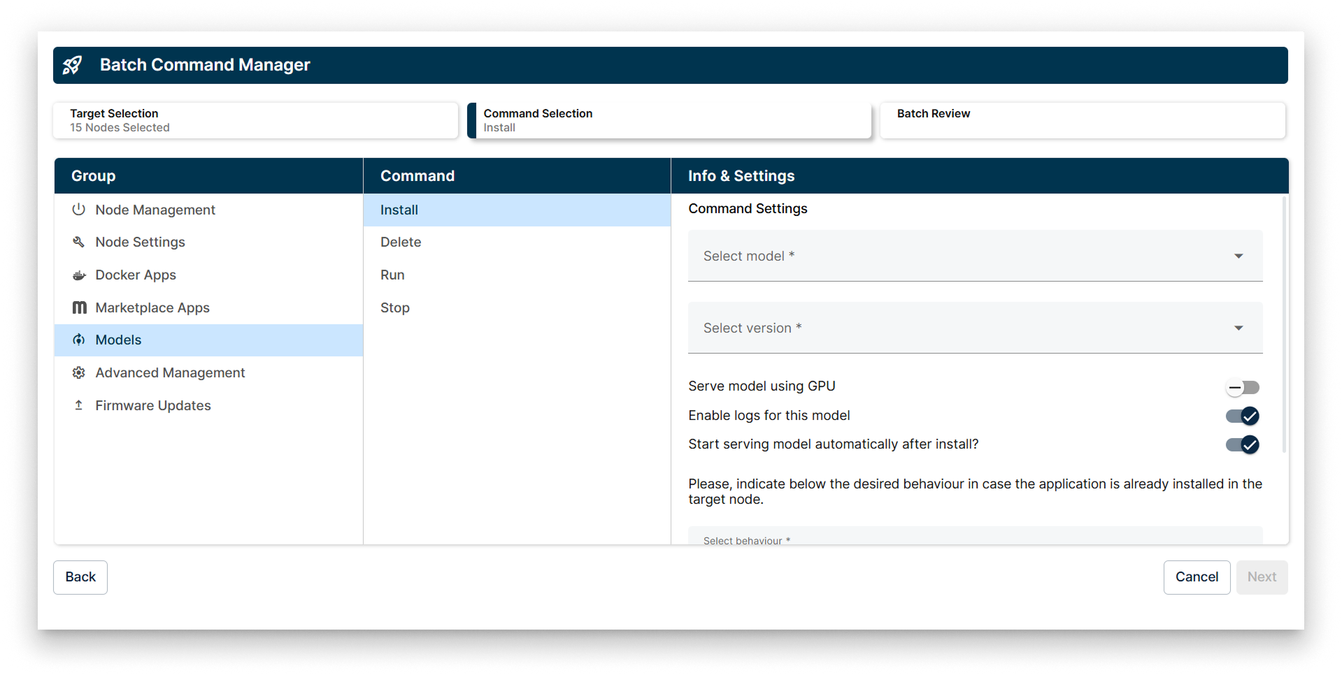Disable logs for this model
Viewport: 1342px width, 675px height.
click(x=1242, y=416)
